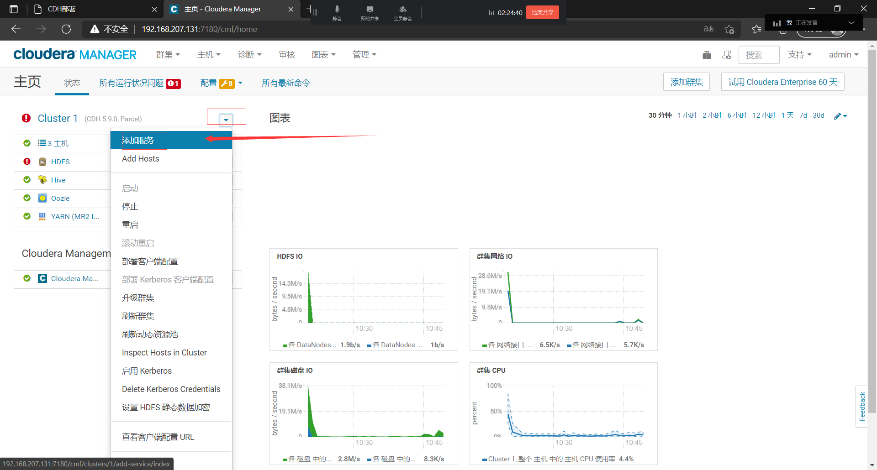Click the green status icon for YARN
The height and width of the screenshot is (470, 877).
[x=27, y=216]
